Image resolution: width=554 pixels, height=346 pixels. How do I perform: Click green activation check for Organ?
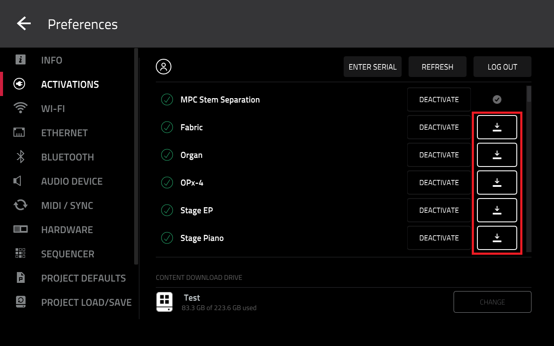pyautogui.click(x=167, y=155)
